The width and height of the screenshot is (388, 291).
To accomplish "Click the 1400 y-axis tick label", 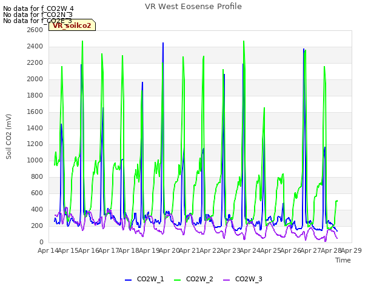I will [x=35, y=128].
